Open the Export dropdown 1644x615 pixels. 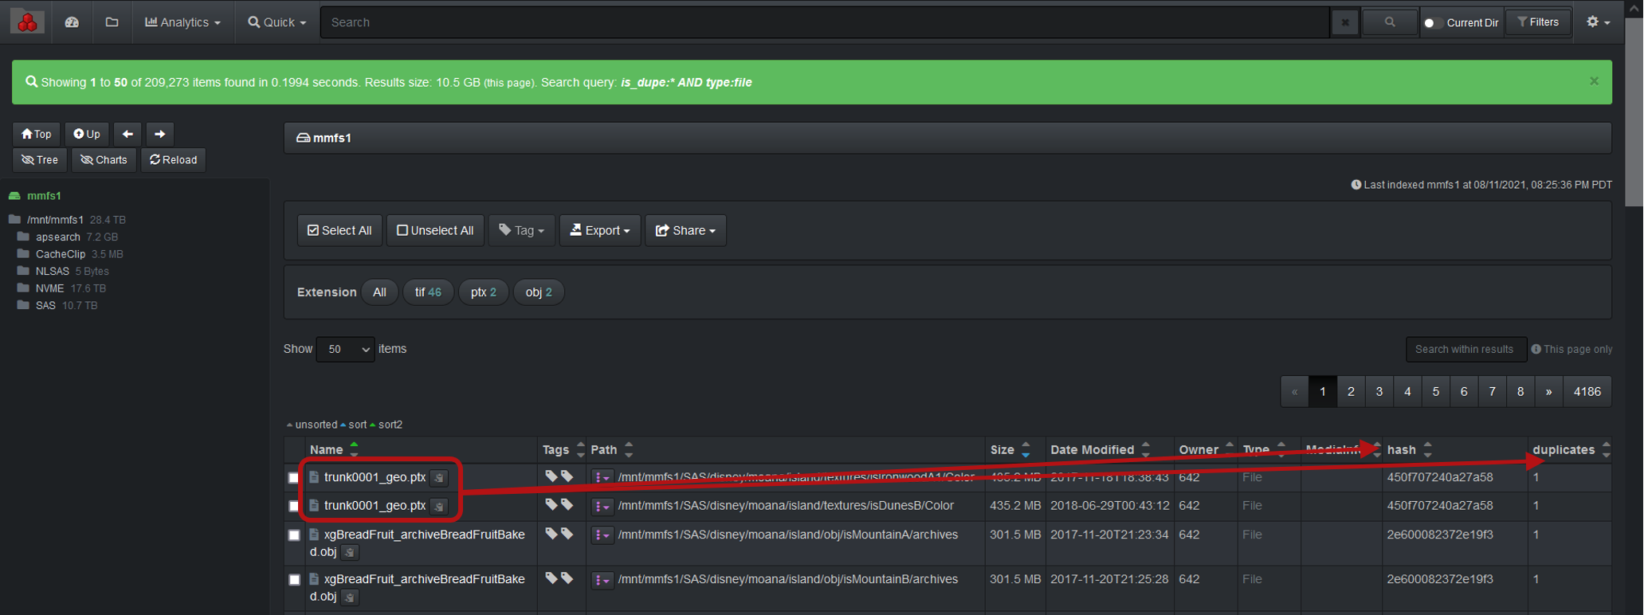pyautogui.click(x=599, y=230)
